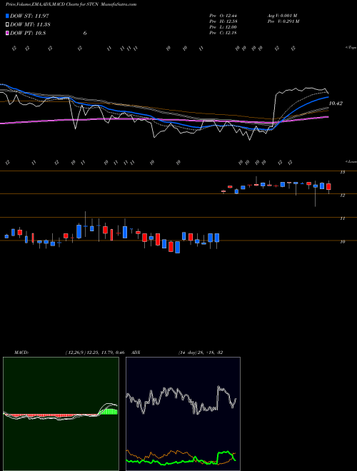Click the blue DOW ST legend swatch
This screenshot has width=357, height=471.
click(7, 16)
